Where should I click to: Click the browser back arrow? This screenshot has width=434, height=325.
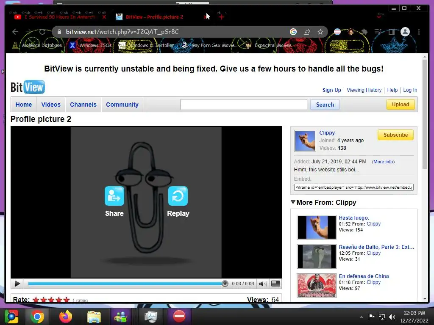tap(15, 32)
